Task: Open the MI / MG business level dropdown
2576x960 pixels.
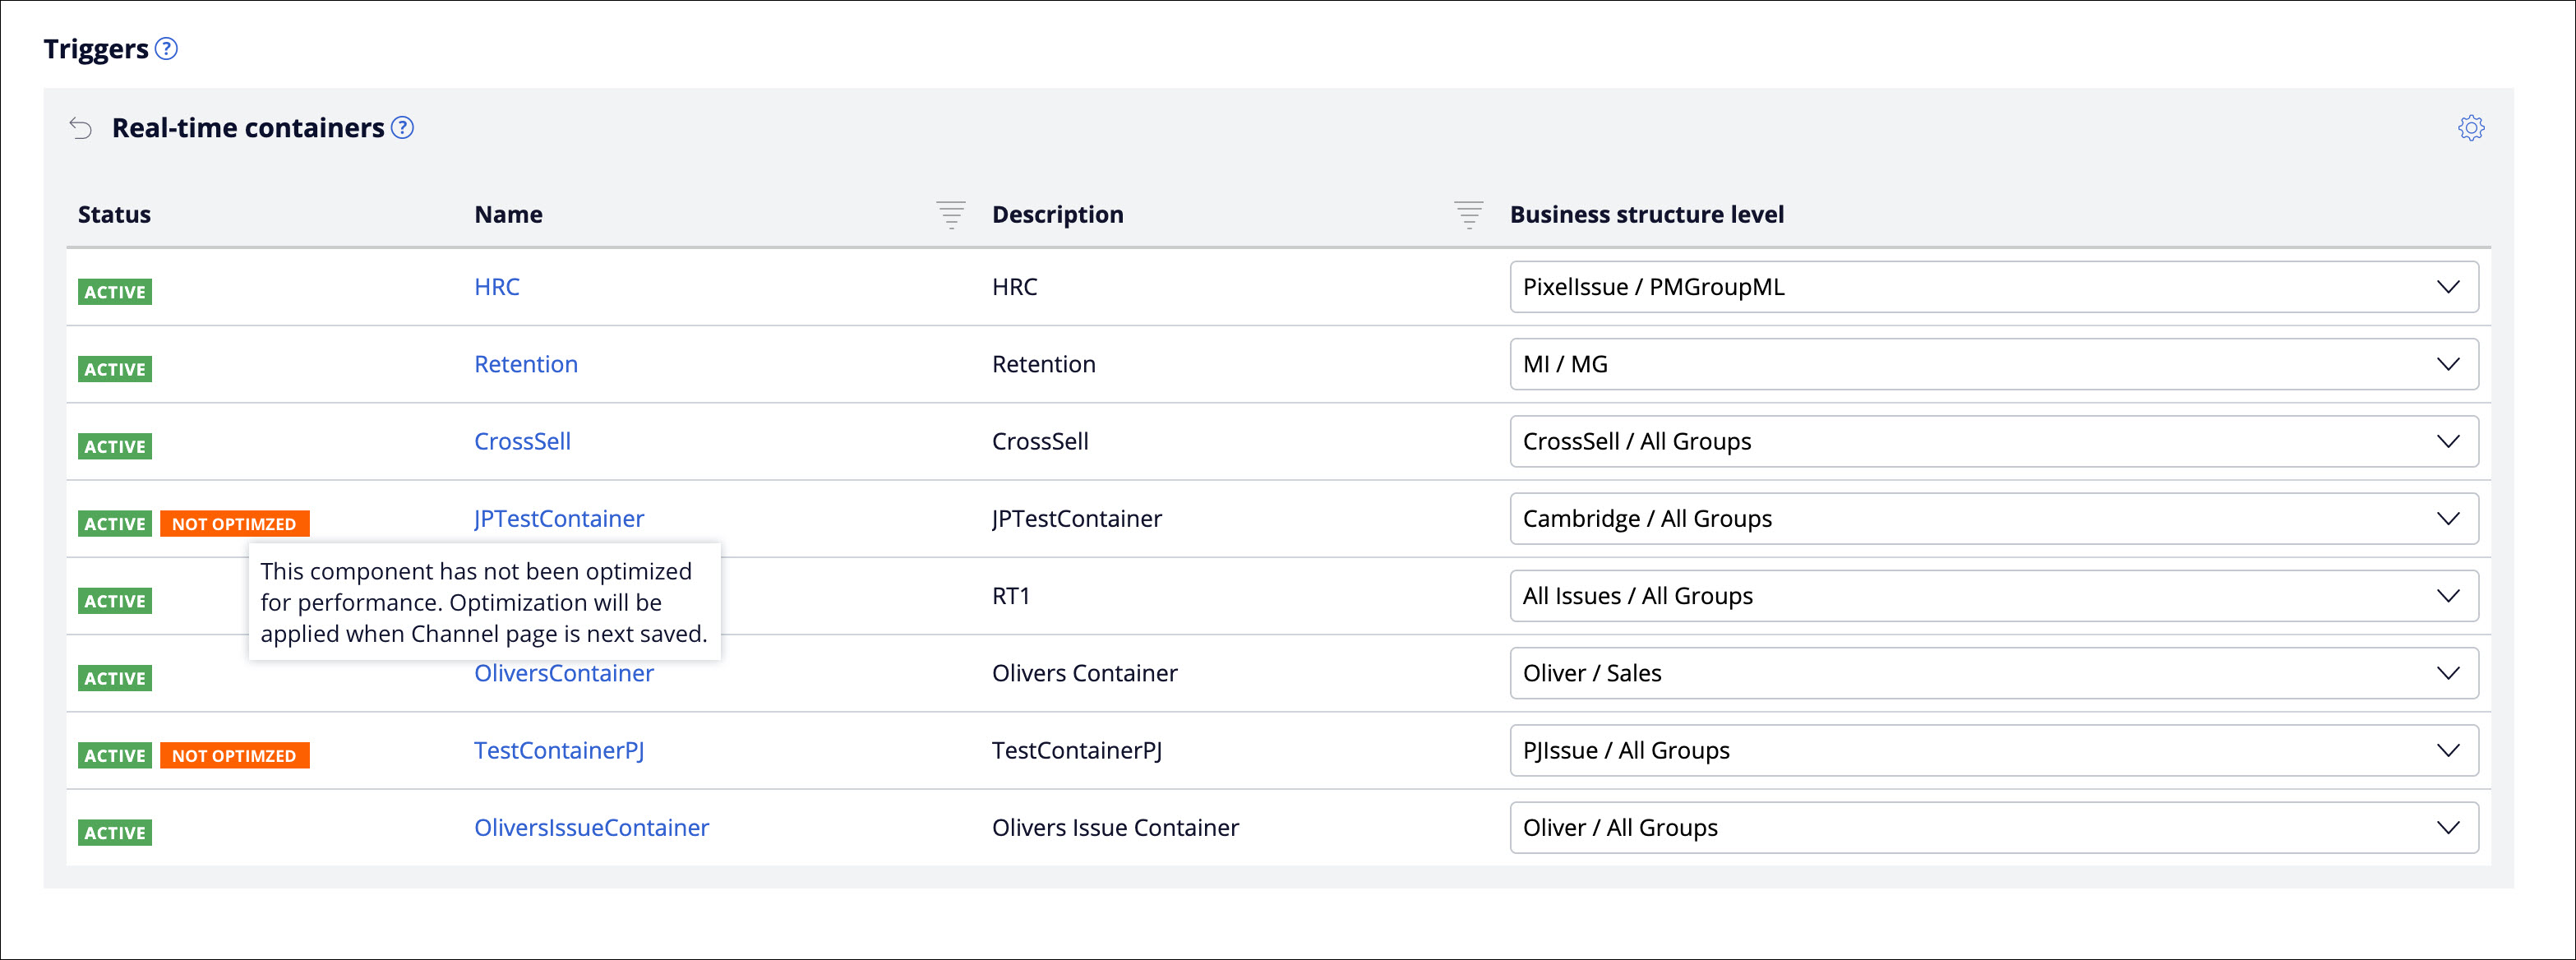Action: pyautogui.click(x=1993, y=364)
